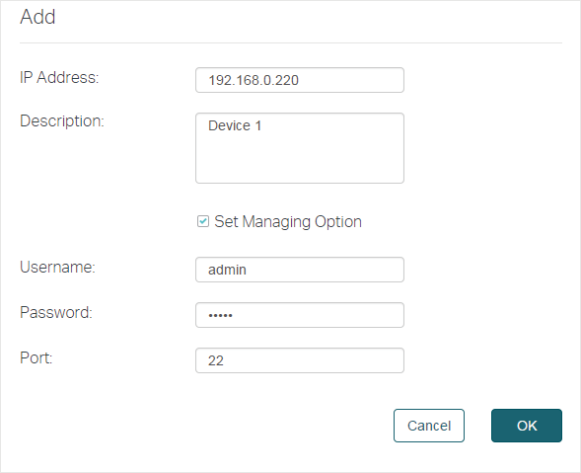Viewport: 581px width, 473px height.
Task: Click the horizontal divider under Add heading
Action: click(291, 43)
